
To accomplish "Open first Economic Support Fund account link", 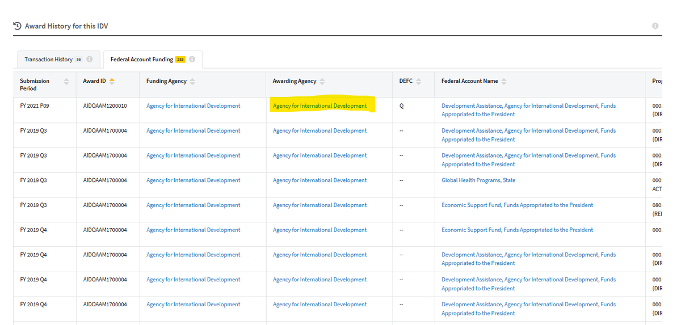I will click(x=517, y=205).
